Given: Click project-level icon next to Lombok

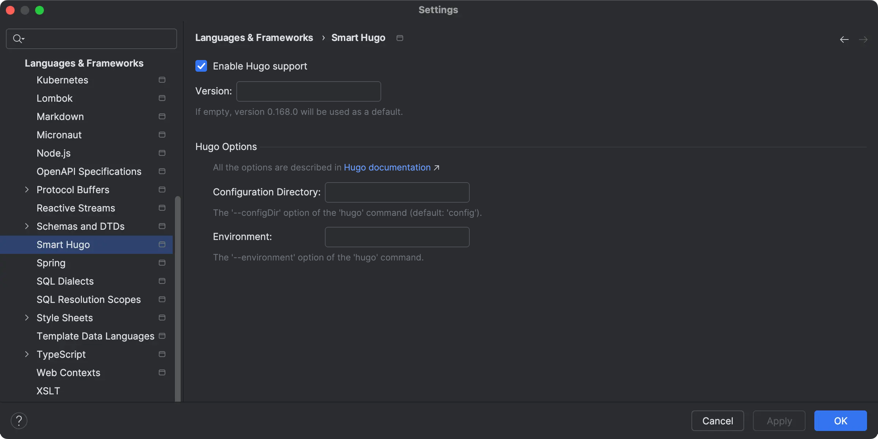Looking at the screenshot, I should pos(162,98).
